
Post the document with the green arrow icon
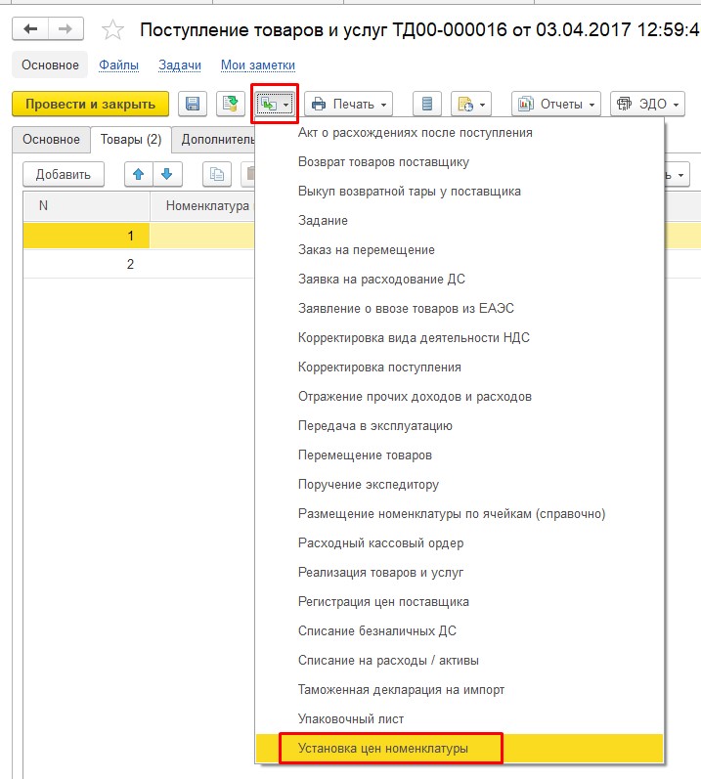pos(231,104)
